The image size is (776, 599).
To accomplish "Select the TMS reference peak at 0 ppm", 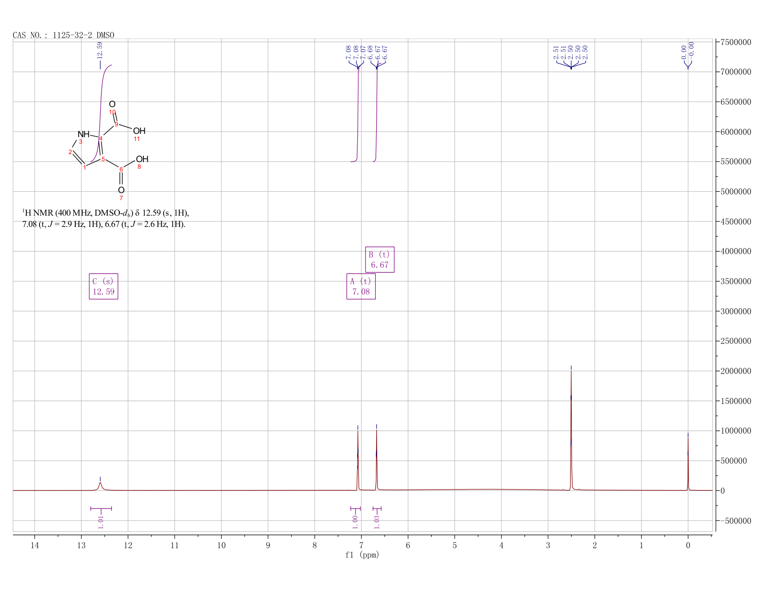I will pos(688,463).
